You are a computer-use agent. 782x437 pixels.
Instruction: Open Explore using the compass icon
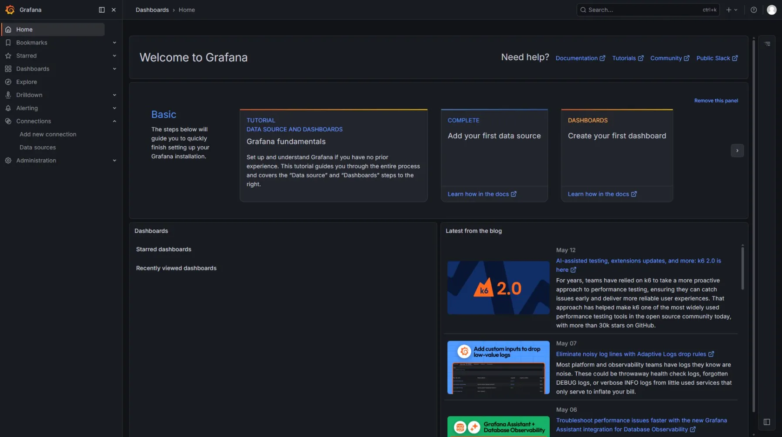point(8,82)
